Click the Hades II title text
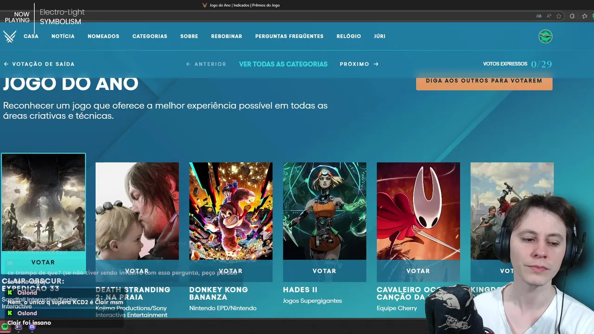Image resolution: width=594 pixels, height=334 pixels. (x=300, y=290)
